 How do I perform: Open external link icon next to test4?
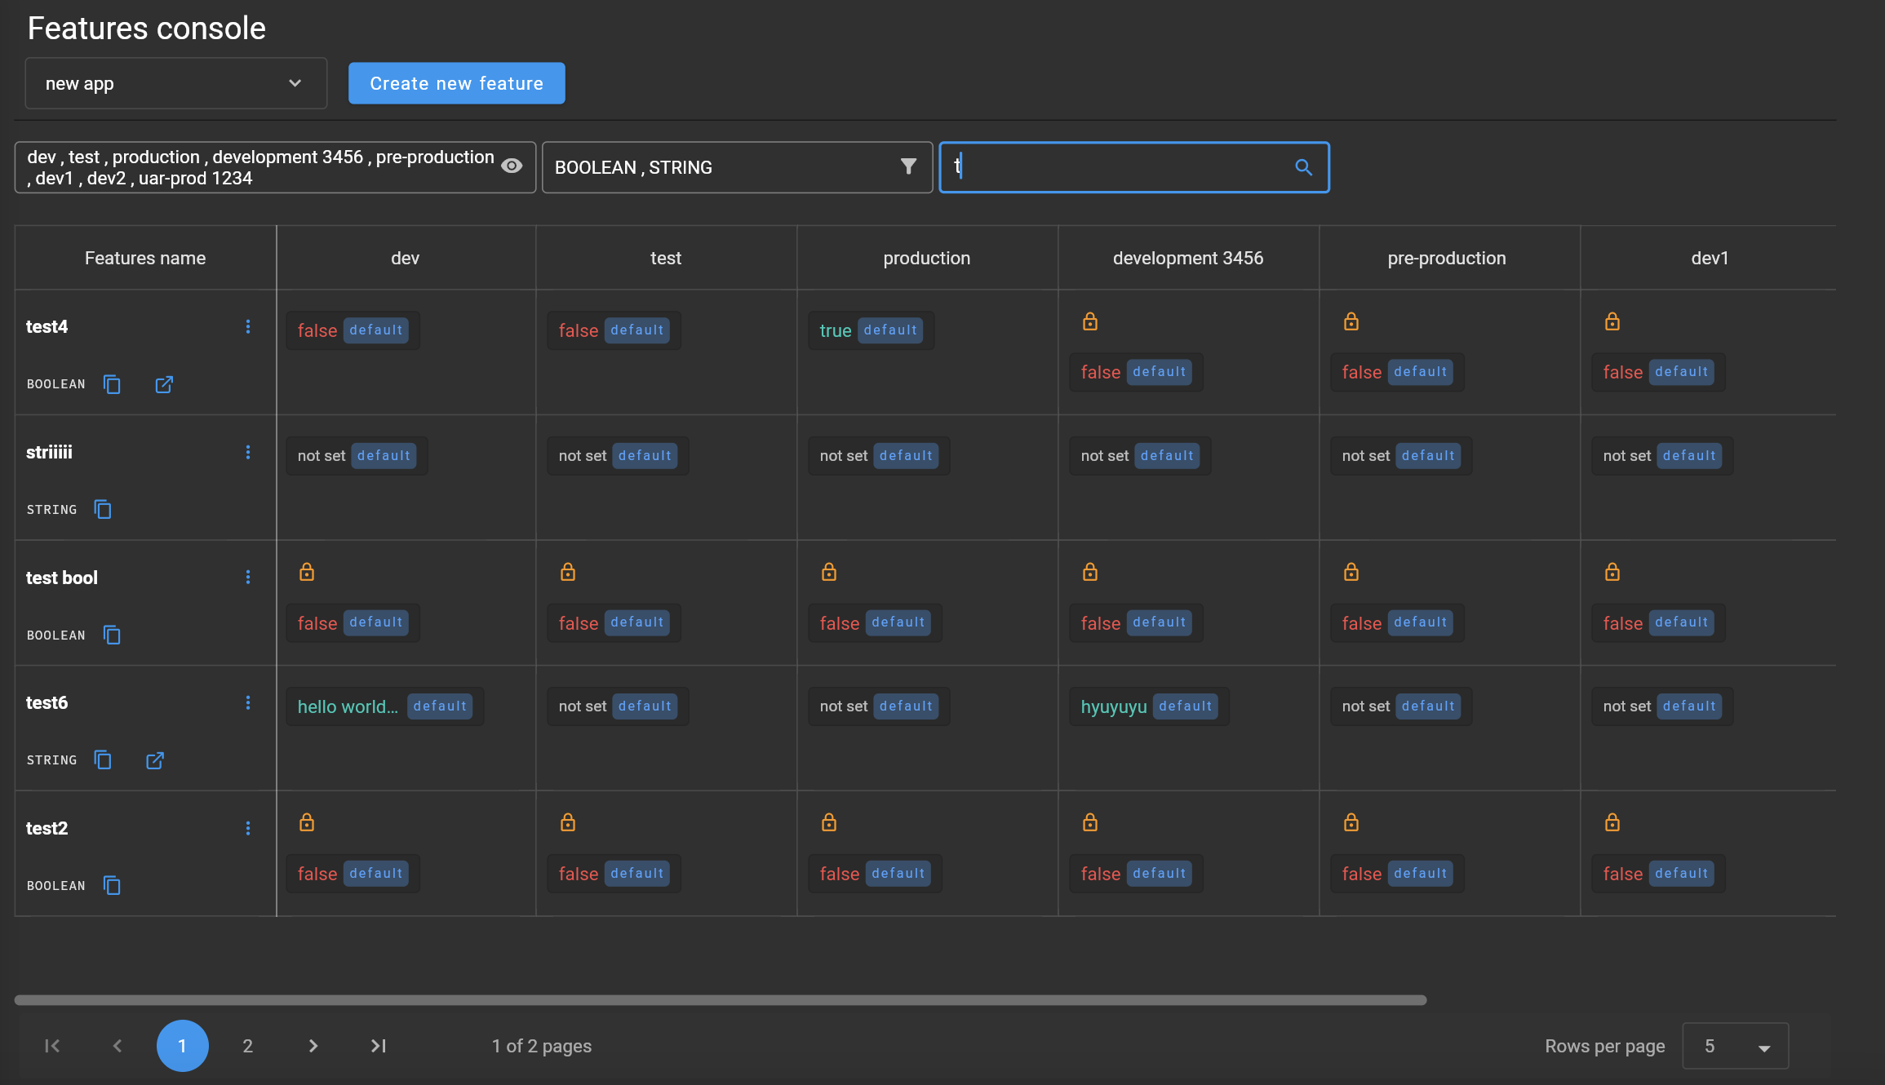[x=163, y=383]
